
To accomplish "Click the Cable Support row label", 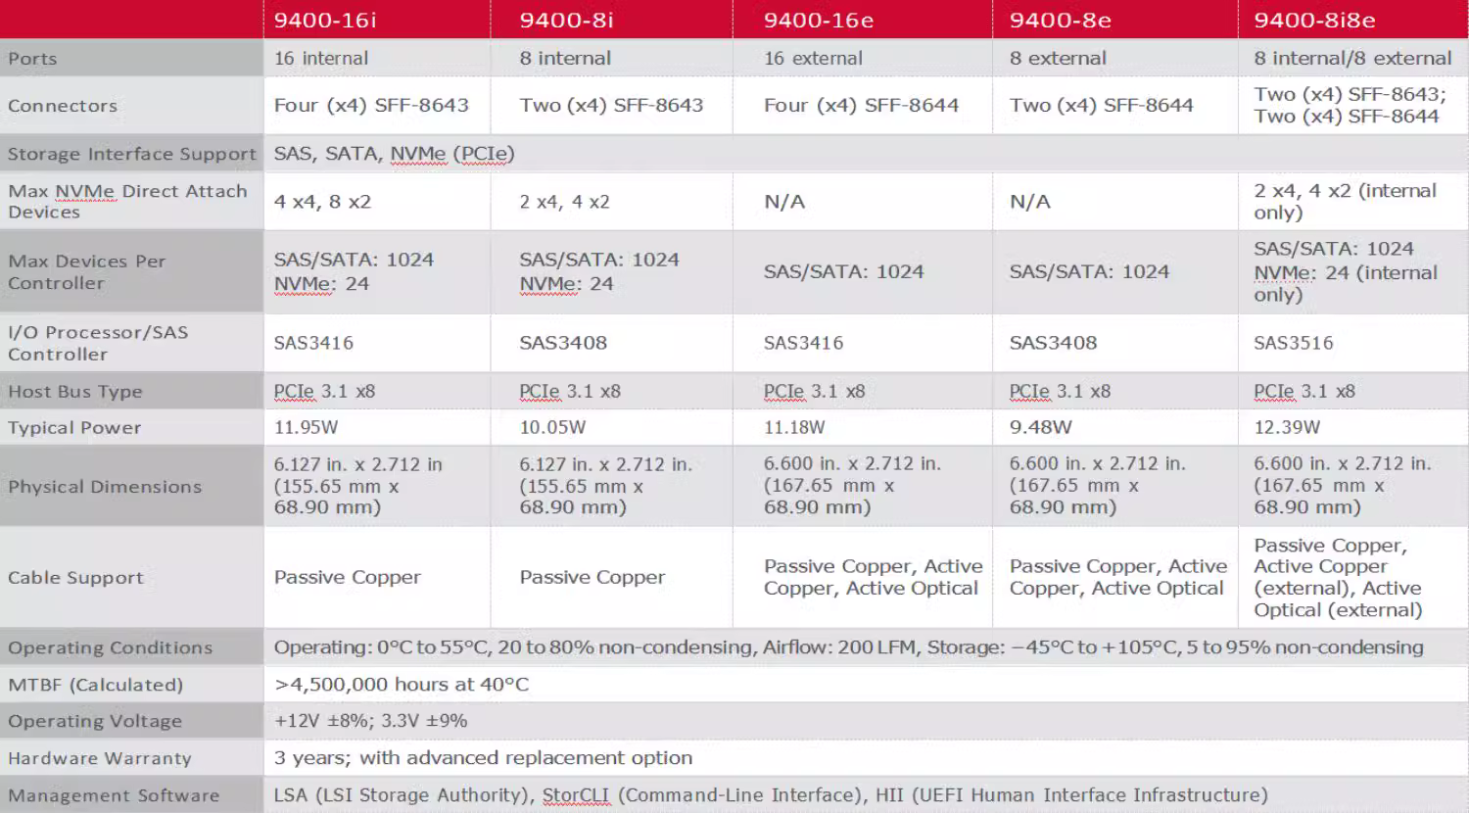I will coord(75,578).
